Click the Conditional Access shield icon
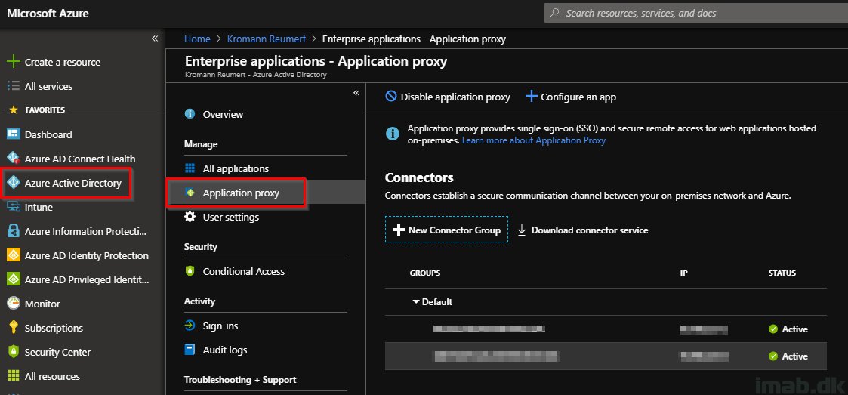Viewport: 848px width, 395px height. [190, 271]
